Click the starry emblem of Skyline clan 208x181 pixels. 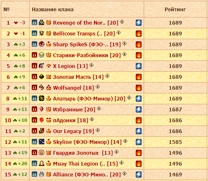click(41, 142)
